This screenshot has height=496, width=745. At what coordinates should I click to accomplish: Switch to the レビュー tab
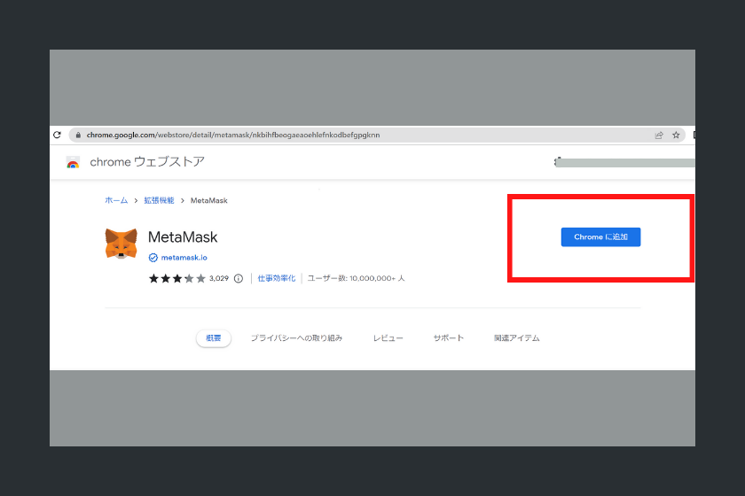pos(388,338)
